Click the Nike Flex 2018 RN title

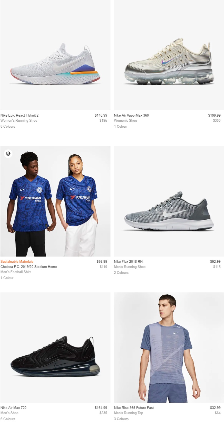tap(128, 261)
